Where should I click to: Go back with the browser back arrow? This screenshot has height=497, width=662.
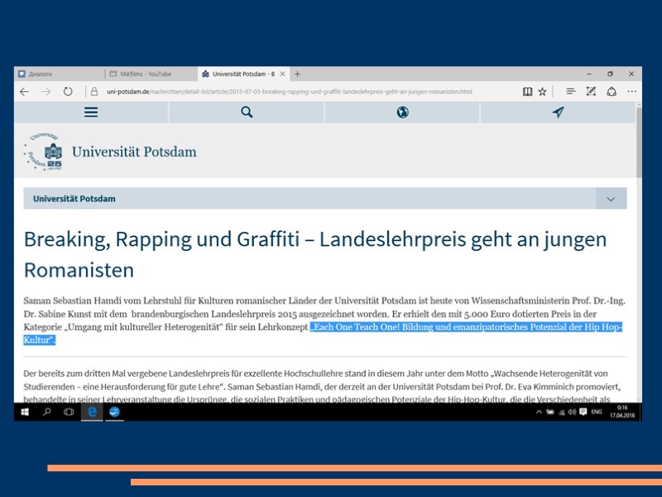tap(25, 91)
